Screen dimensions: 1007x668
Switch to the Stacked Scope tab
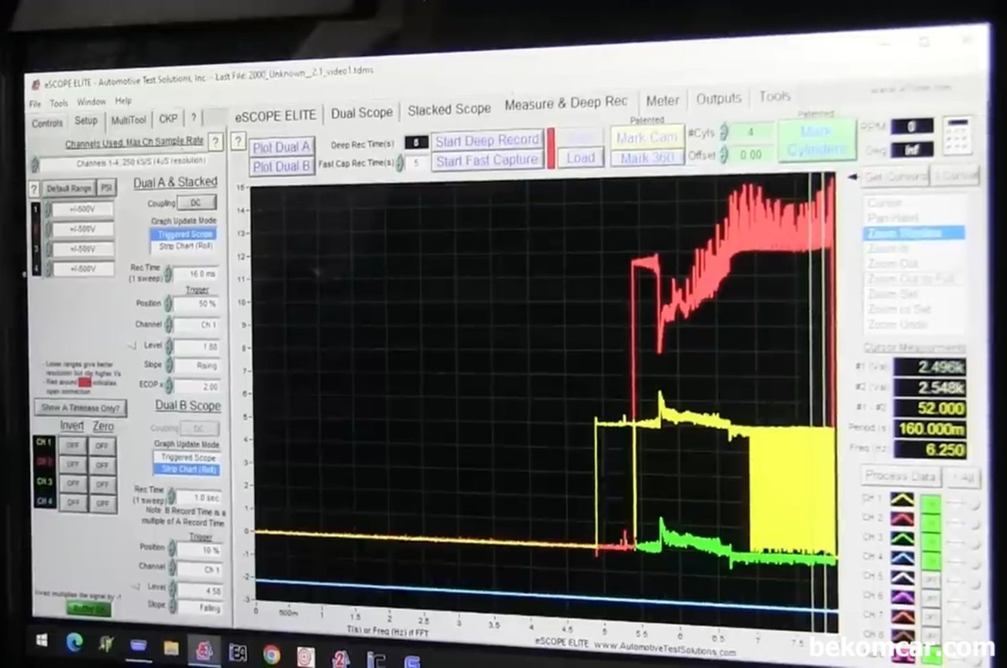tap(449, 109)
